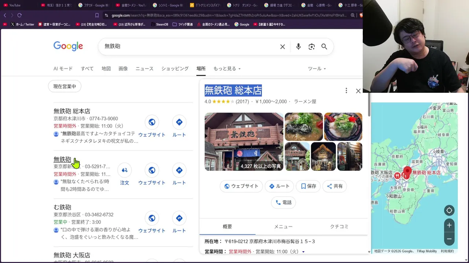Switch to ニュース search tab
469x263 pixels.
click(144, 69)
